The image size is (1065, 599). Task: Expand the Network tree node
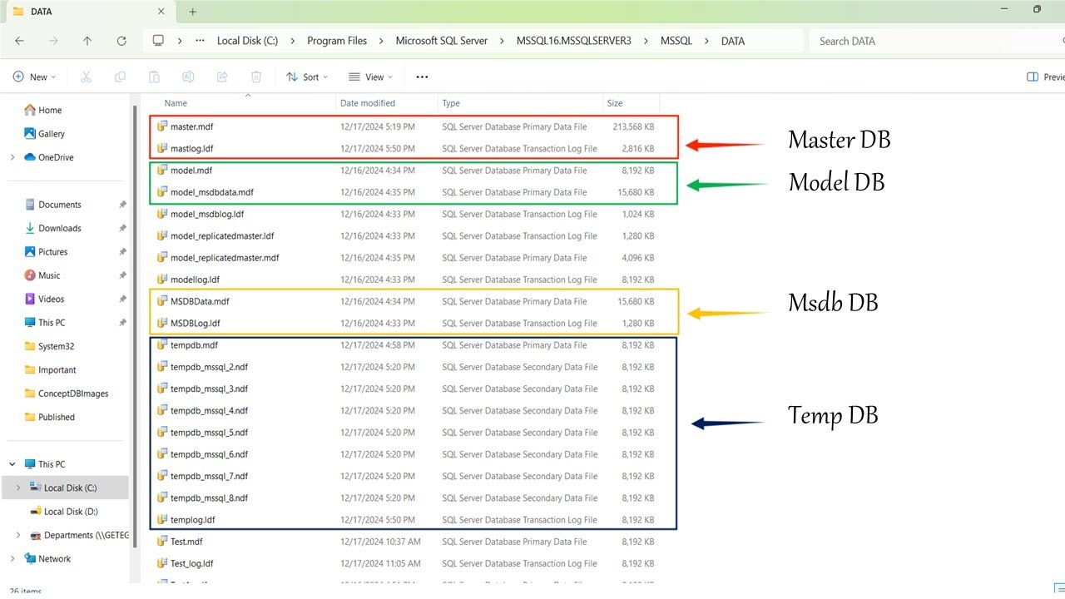coord(12,558)
